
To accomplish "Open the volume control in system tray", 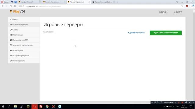I will coord(170,107).
